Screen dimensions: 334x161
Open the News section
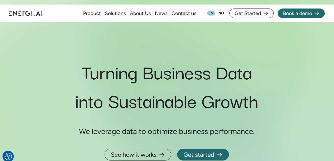161,13
